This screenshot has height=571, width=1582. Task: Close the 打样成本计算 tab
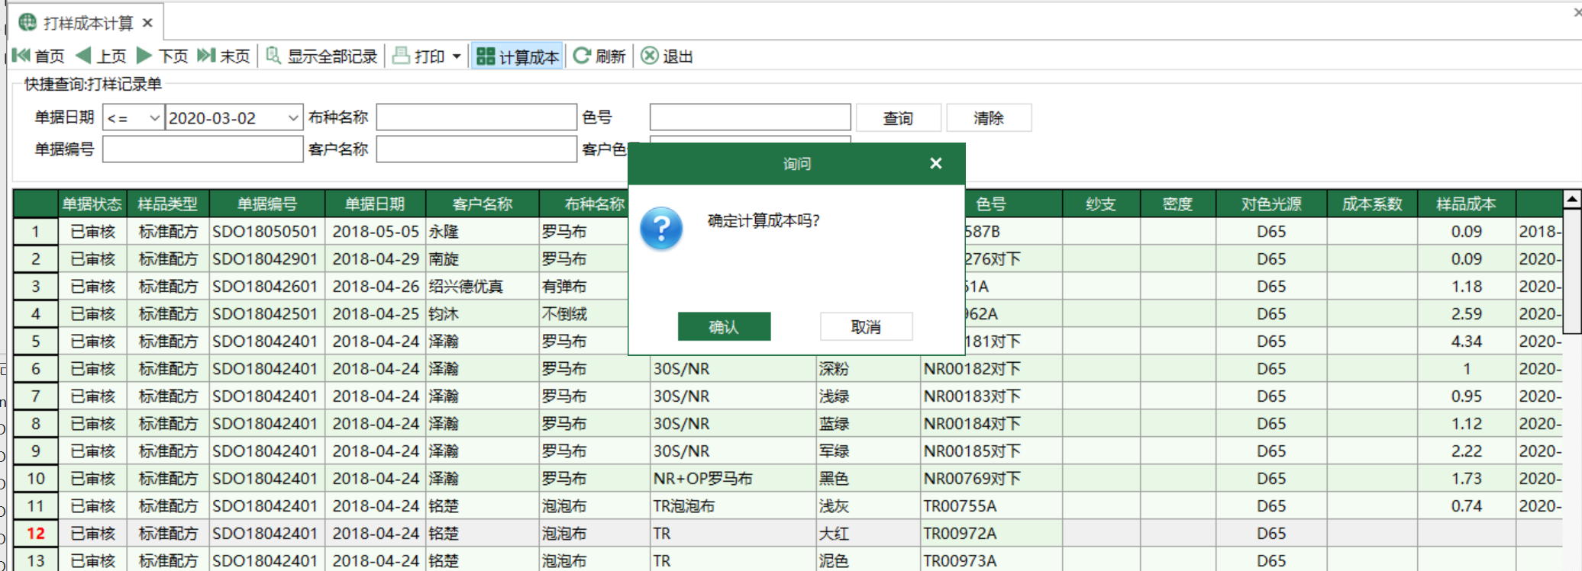click(x=148, y=23)
